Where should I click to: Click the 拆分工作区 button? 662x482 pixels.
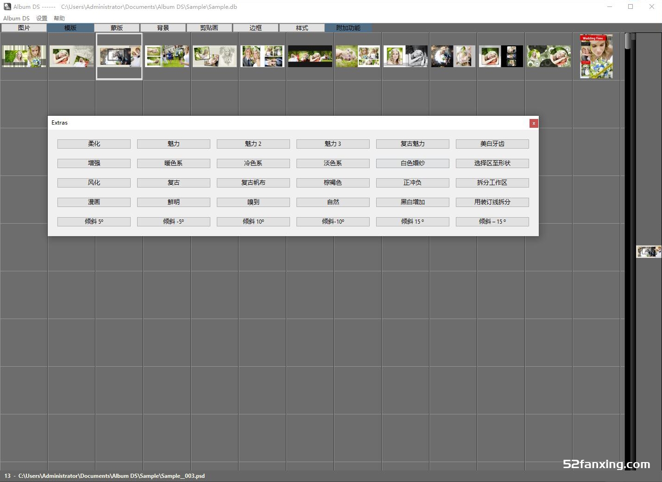(492, 183)
